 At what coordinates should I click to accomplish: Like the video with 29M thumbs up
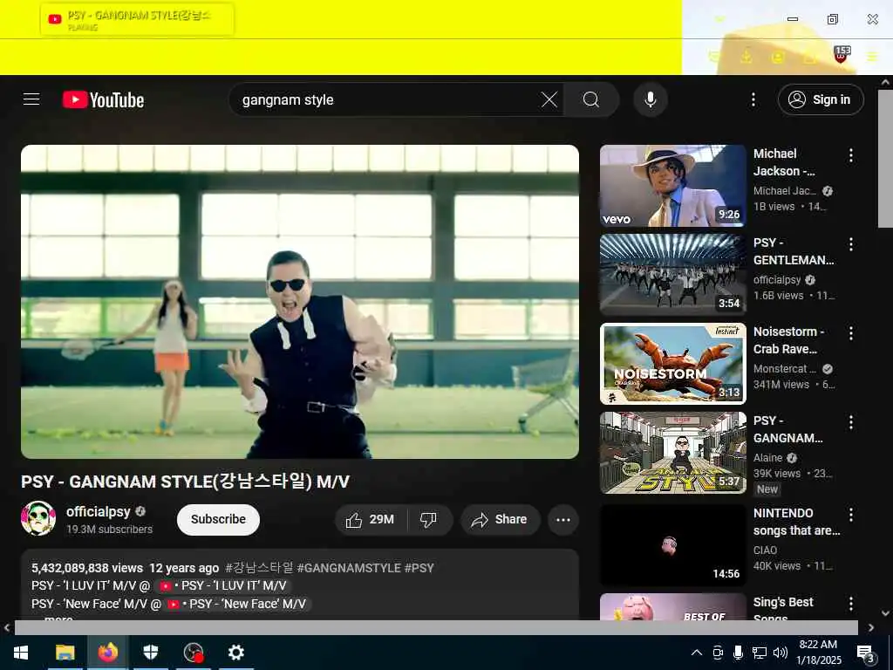371,520
